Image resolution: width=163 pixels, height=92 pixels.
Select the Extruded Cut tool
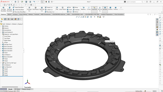point(29,9)
